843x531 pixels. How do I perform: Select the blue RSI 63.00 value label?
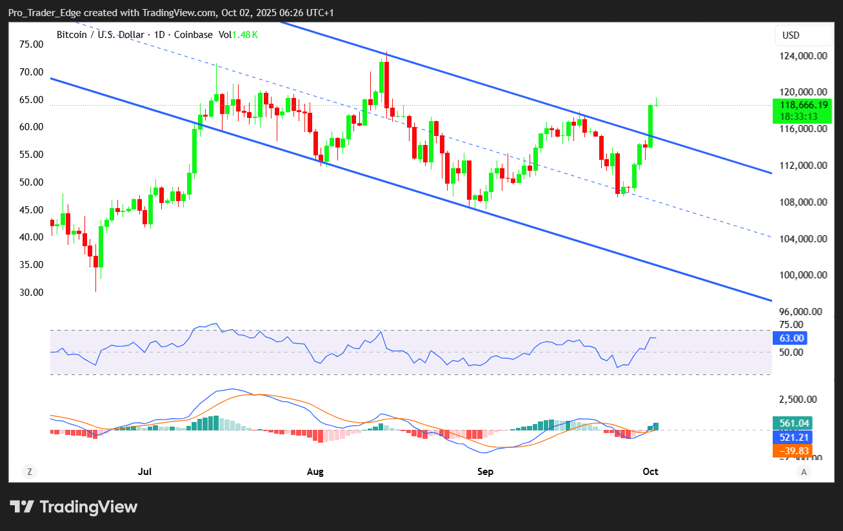789,338
